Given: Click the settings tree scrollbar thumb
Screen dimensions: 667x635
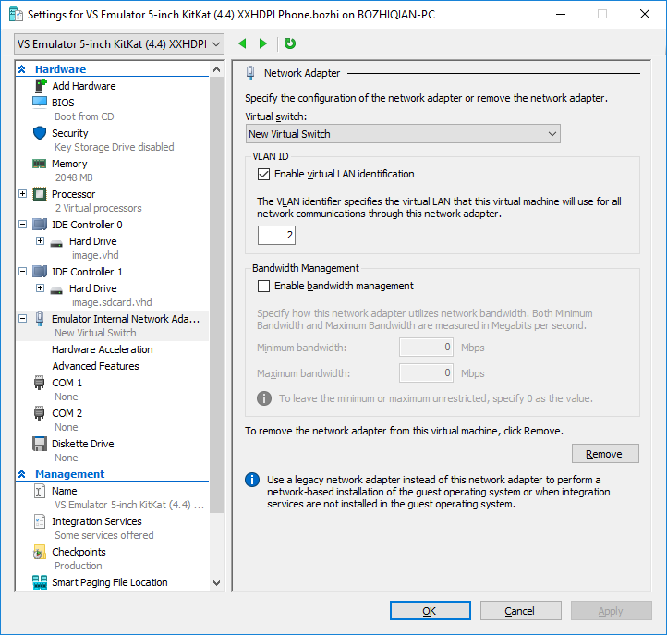Looking at the screenshot, I should (216, 295).
